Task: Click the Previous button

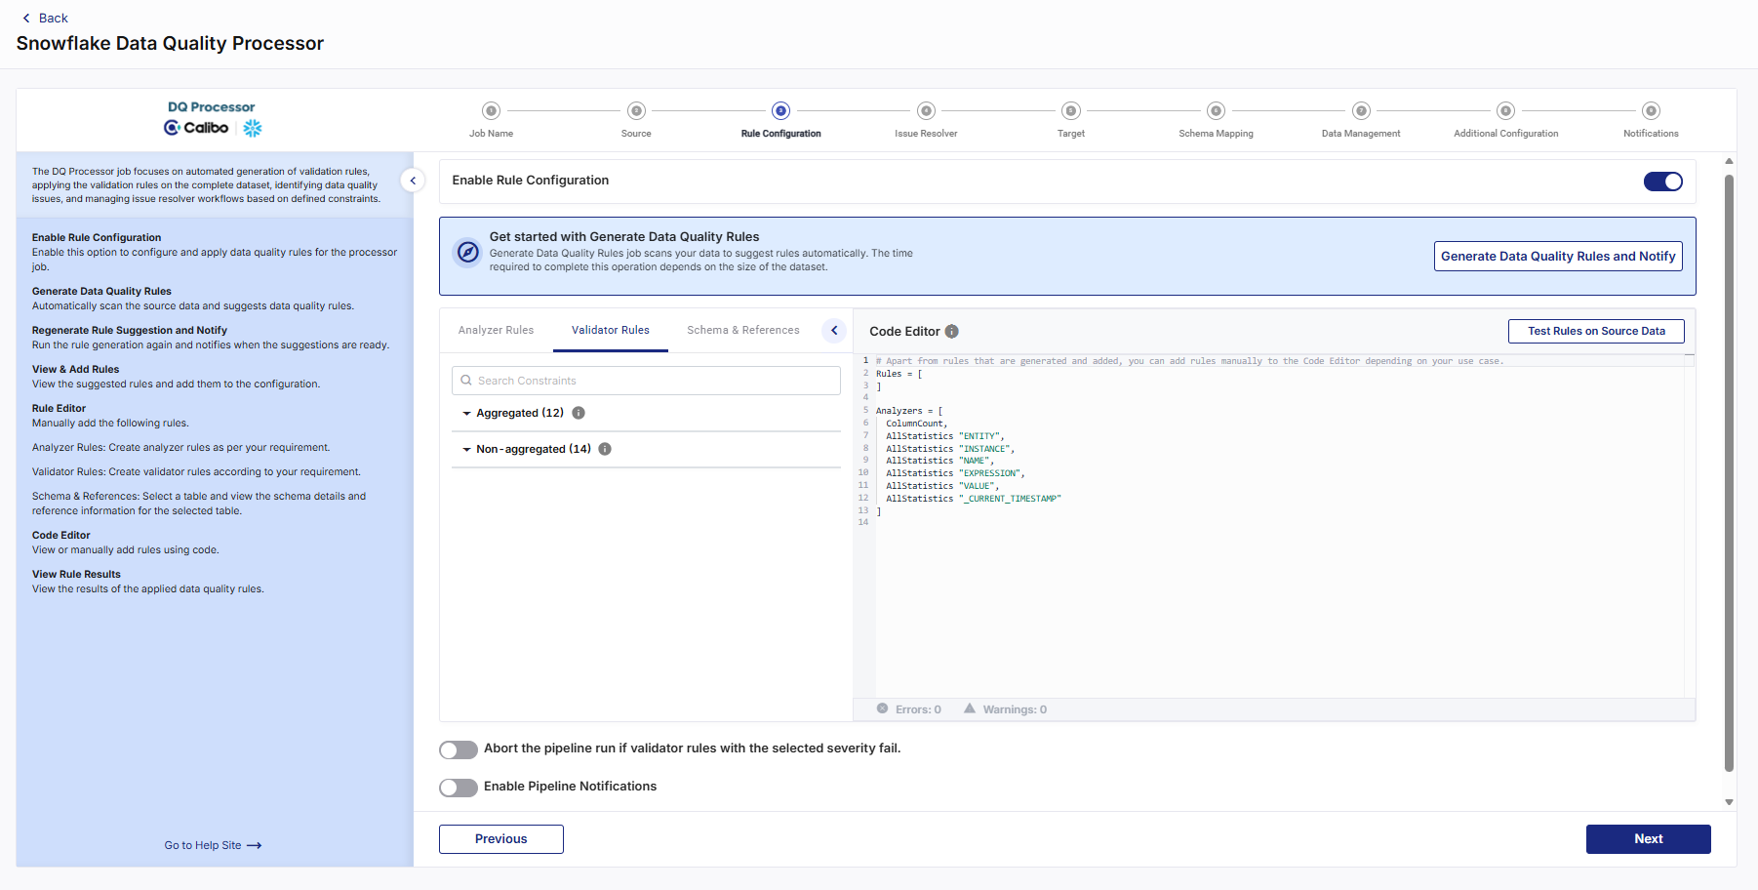Action: point(501,839)
